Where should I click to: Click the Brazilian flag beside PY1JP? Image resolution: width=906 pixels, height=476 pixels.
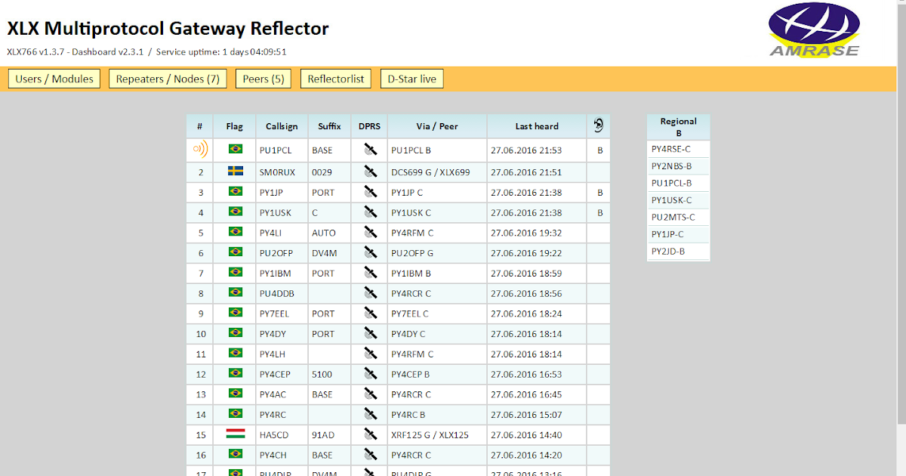tap(235, 192)
